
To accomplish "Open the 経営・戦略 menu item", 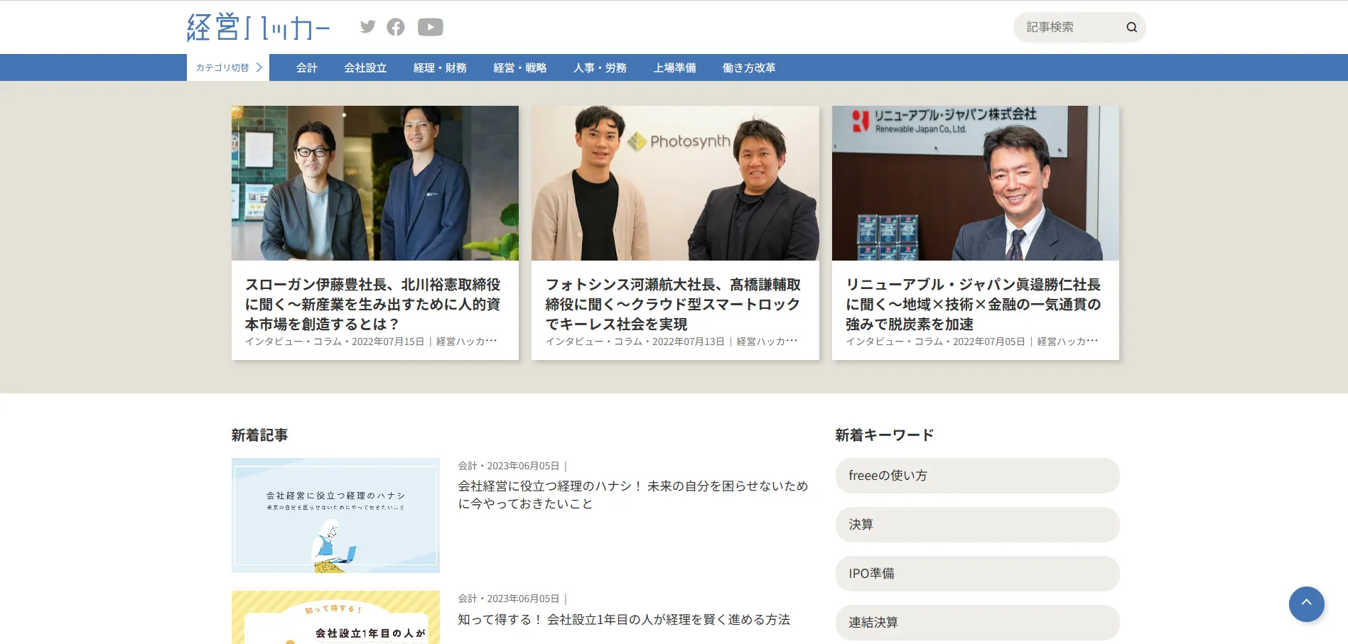I will pos(520,67).
